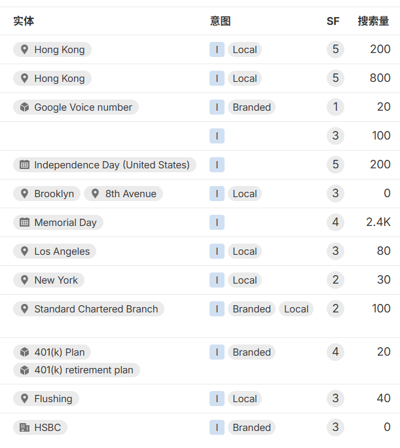The image size is (400, 448).
Task: Click the I intent badge for Memorial Day
Action: (x=217, y=223)
